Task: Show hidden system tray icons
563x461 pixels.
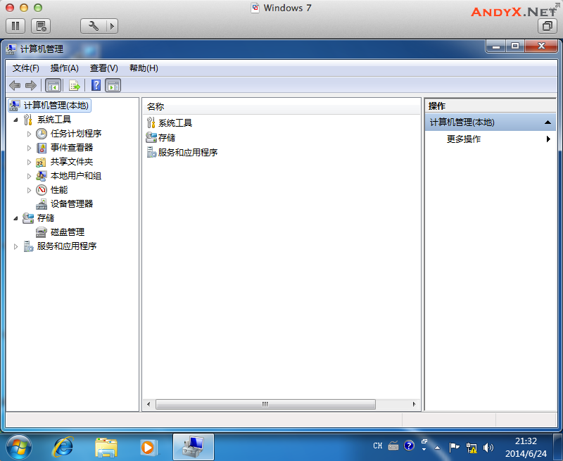Action: tap(437, 448)
